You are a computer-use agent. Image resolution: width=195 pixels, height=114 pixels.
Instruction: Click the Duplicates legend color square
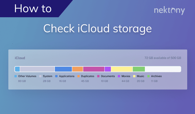click(79, 76)
